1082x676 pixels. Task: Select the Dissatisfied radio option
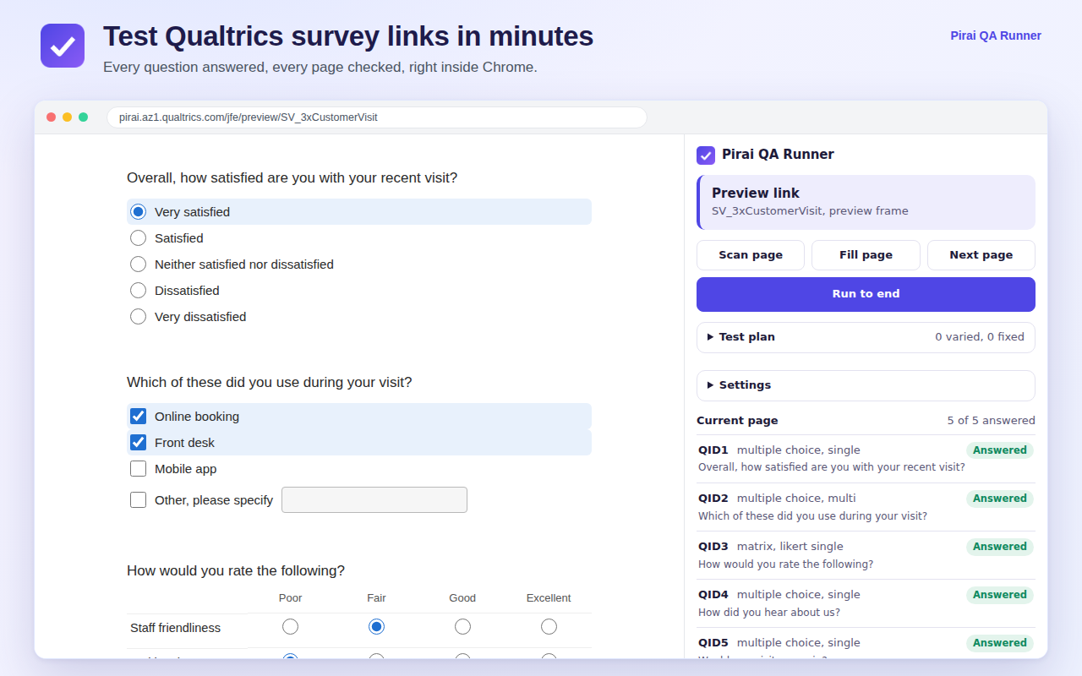139,291
